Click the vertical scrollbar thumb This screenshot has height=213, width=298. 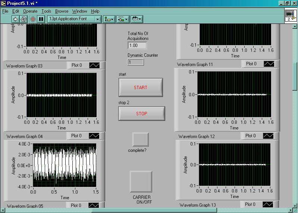click(295, 76)
